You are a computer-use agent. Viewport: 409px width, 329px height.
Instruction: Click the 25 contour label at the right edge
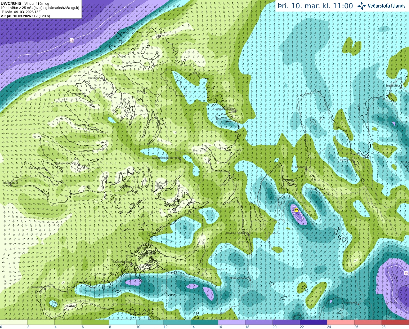point(406,273)
